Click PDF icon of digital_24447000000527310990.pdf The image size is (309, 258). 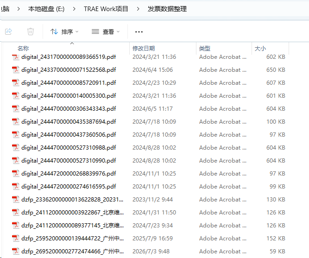pyautogui.click(x=16, y=161)
